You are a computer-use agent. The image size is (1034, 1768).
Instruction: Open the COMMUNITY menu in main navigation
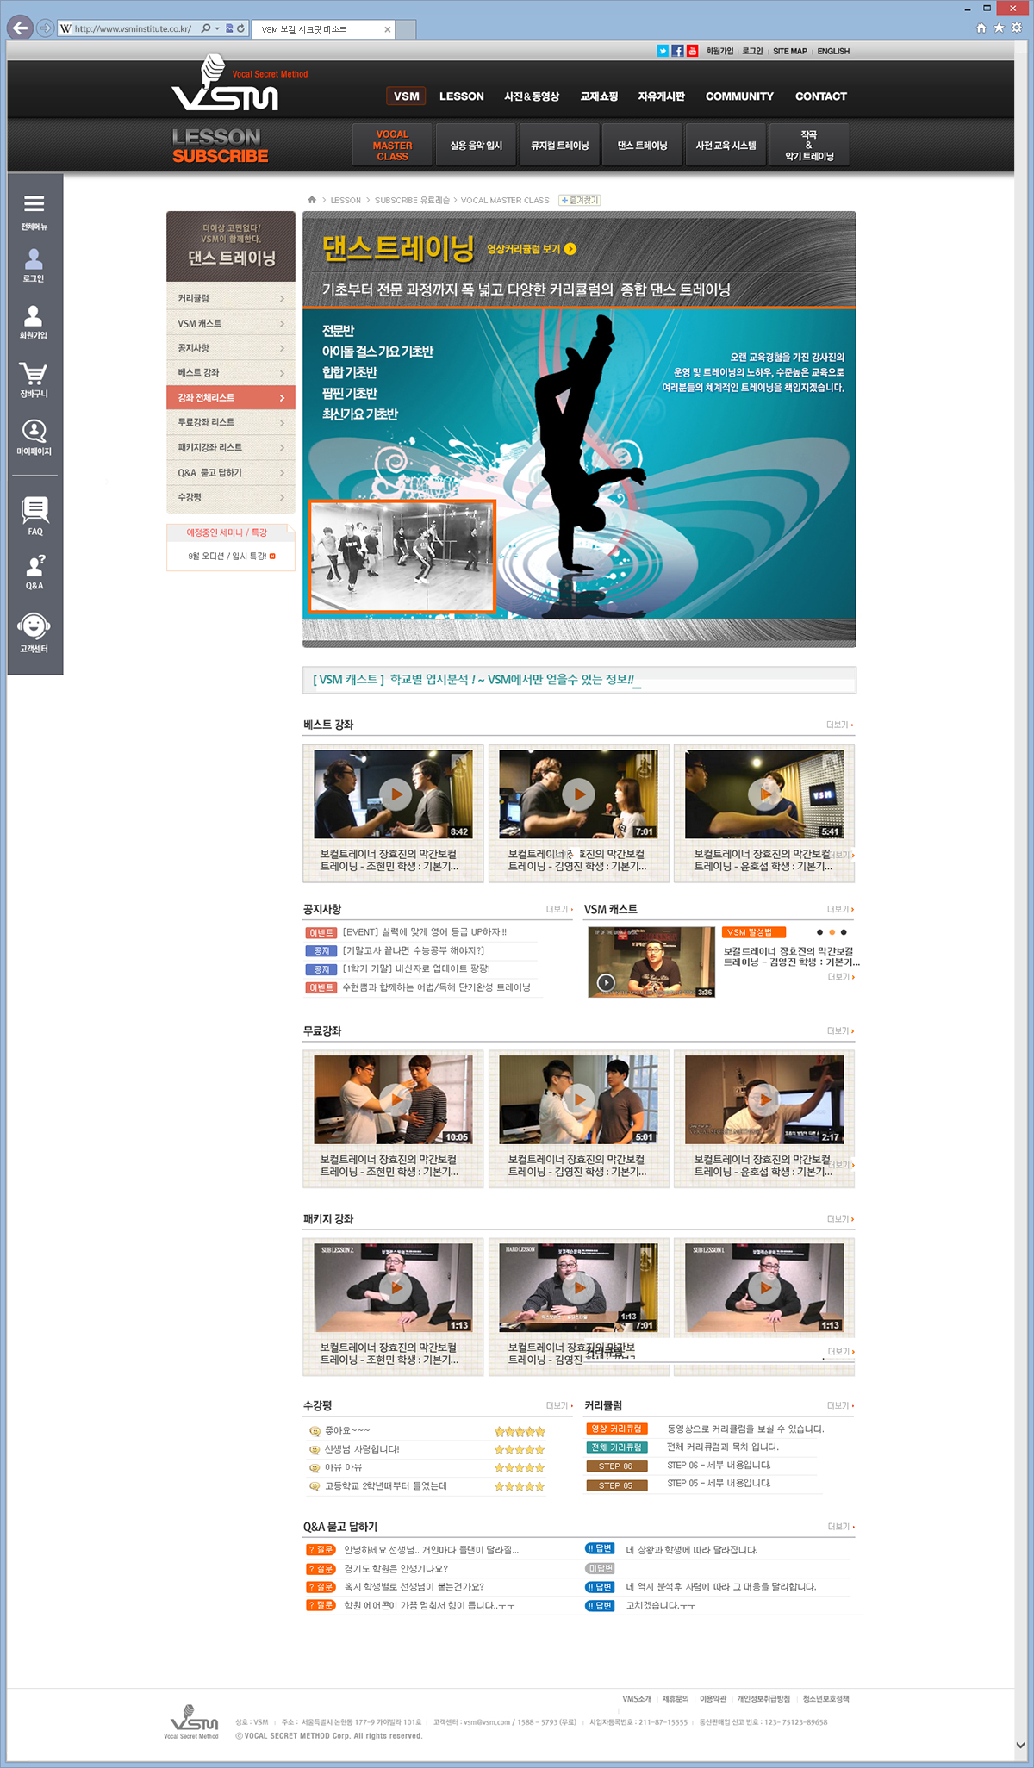pos(738,96)
